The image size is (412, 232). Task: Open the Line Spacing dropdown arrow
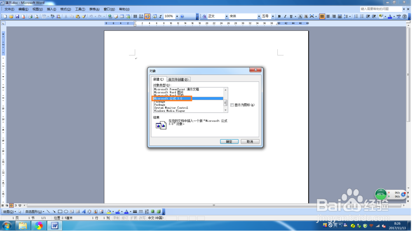[350, 16]
